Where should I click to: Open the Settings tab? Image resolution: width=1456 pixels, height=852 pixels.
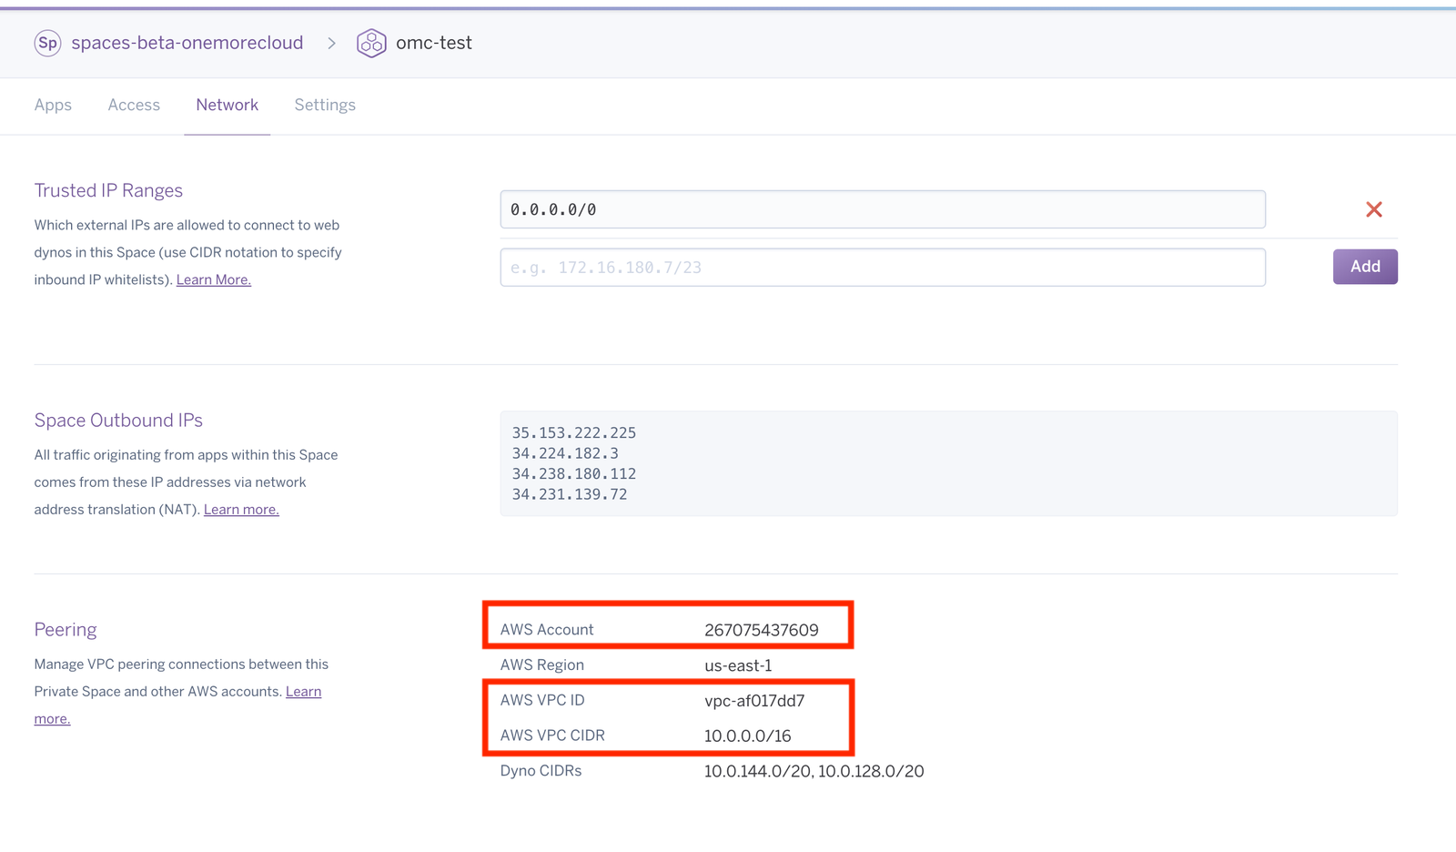pos(324,105)
